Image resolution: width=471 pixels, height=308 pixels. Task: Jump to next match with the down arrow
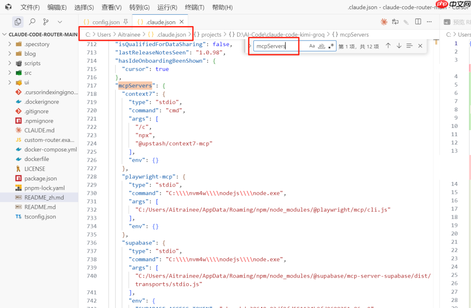pyautogui.click(x=399, y=45)
